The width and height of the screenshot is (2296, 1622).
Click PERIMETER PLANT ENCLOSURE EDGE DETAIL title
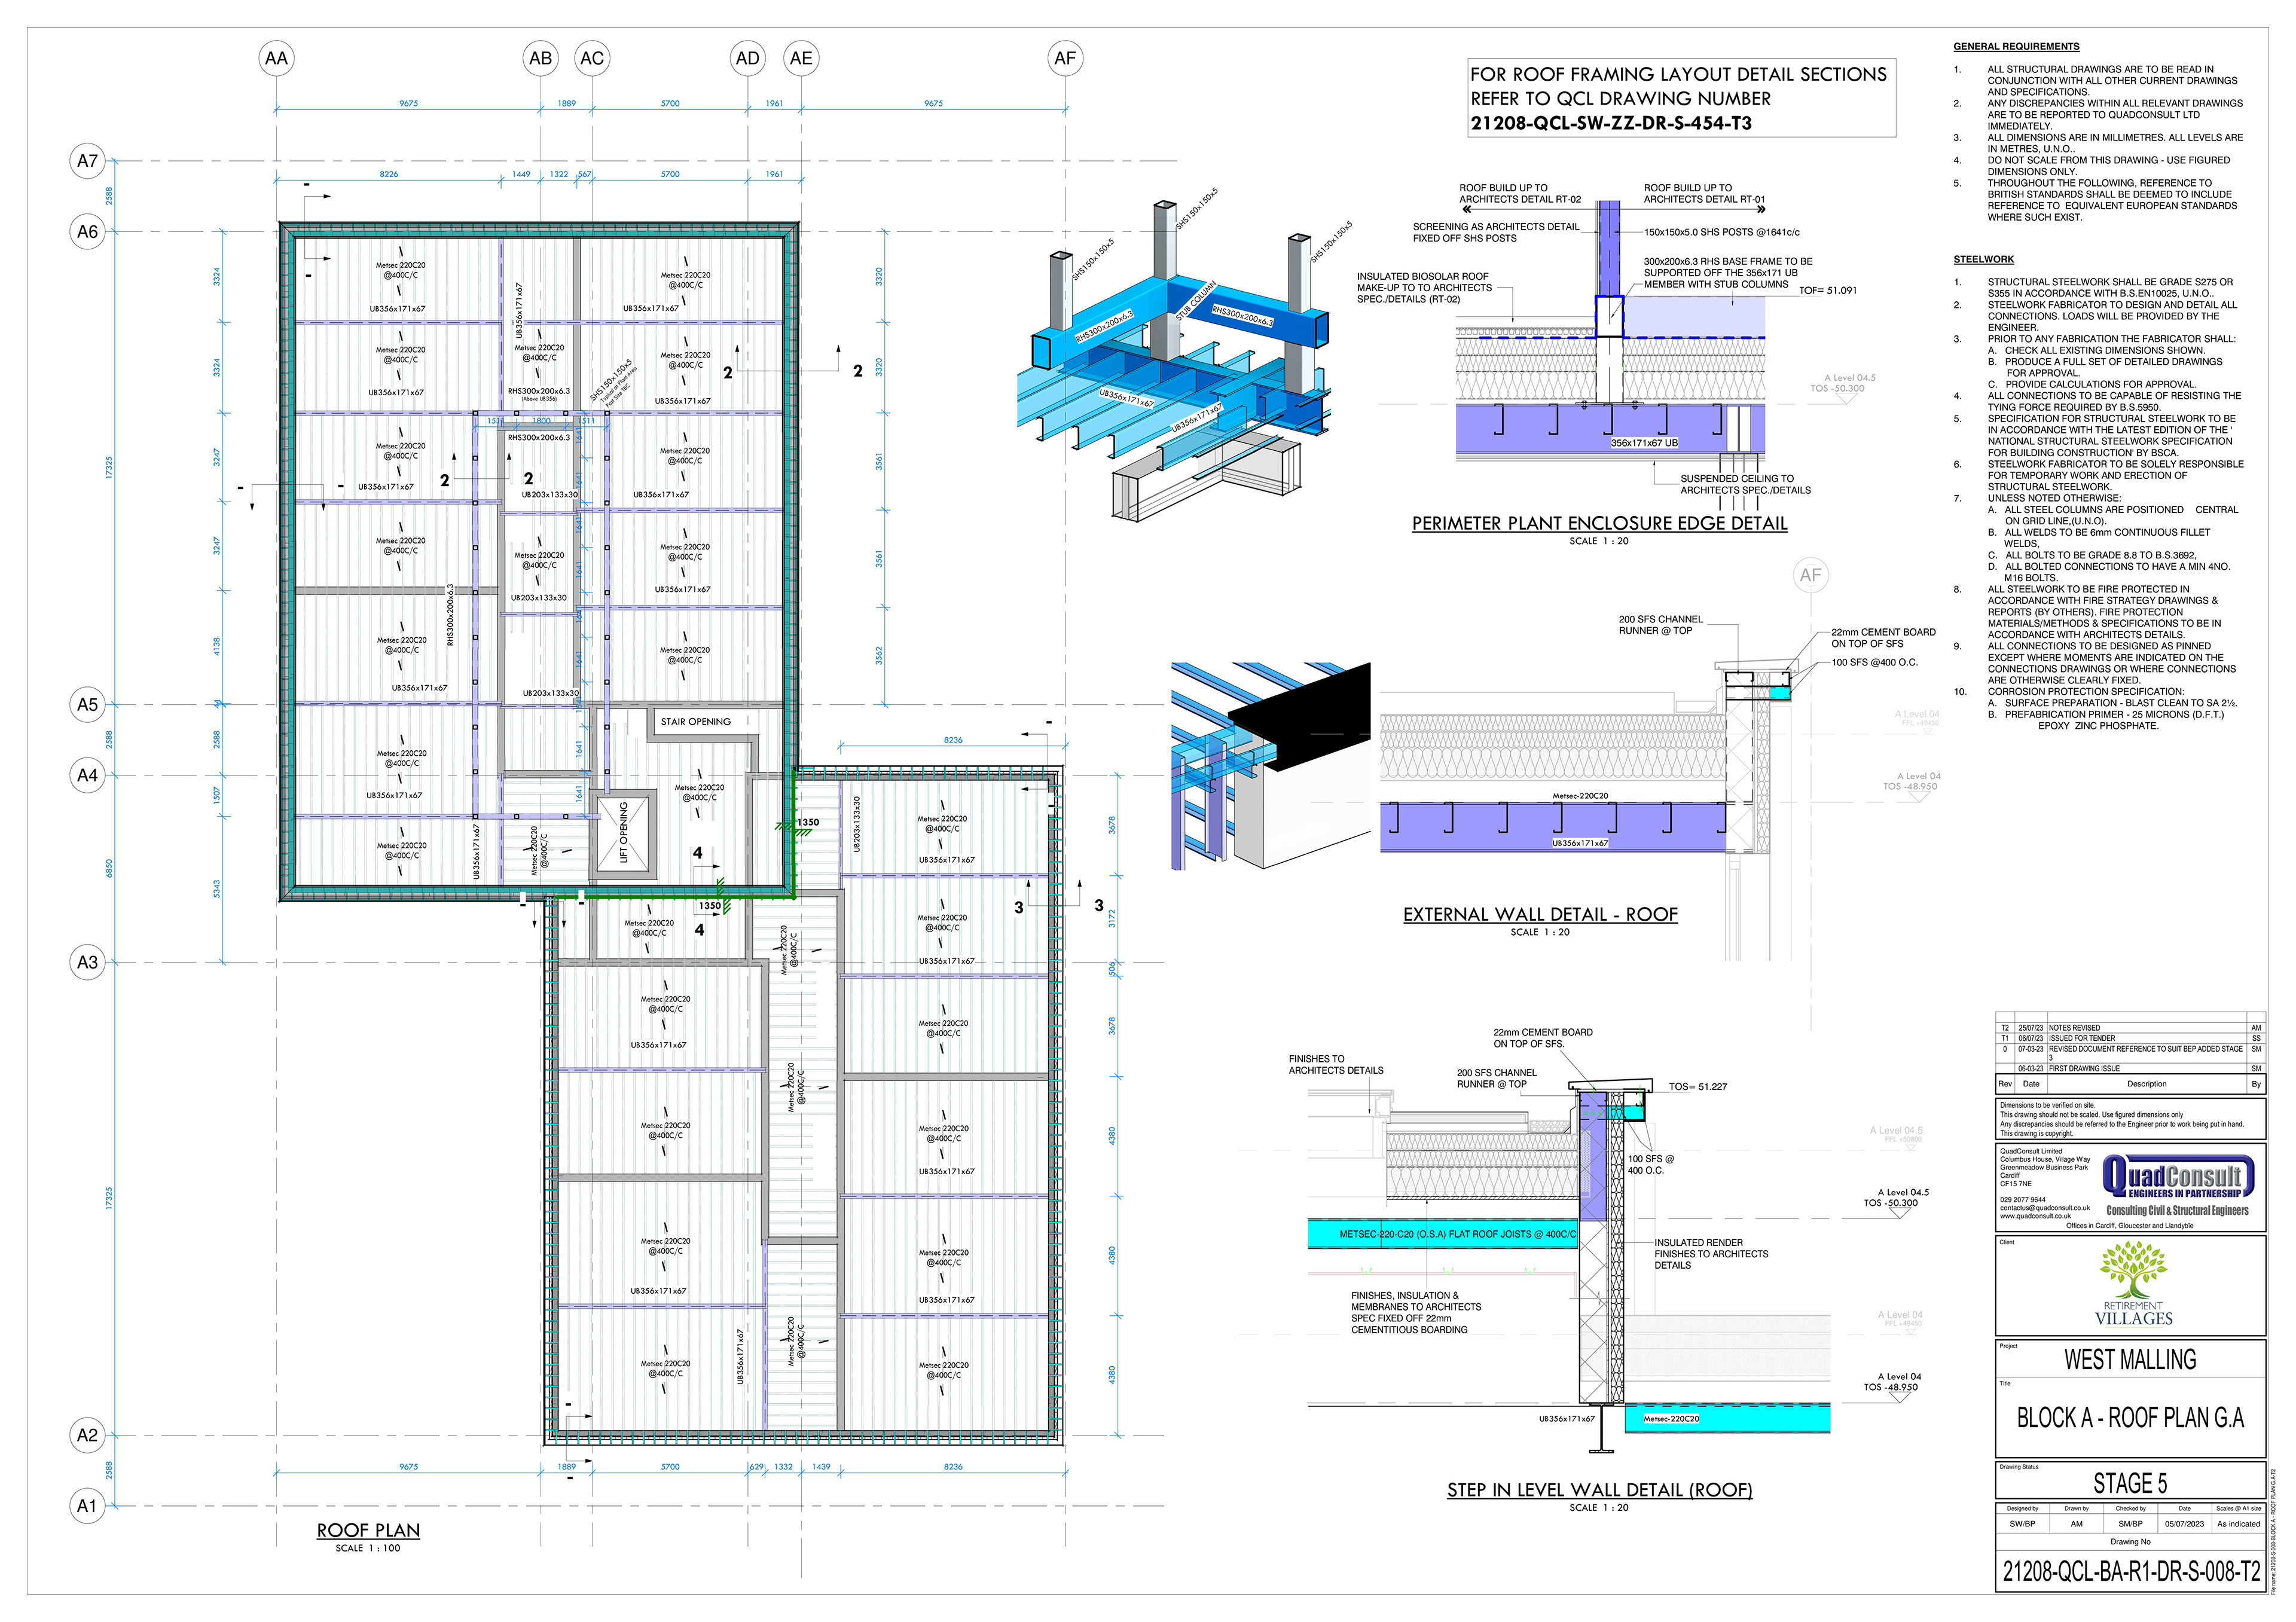click(1599, 523)
